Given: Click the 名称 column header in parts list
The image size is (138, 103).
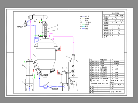Looking at the screenshot, I should pos(105,80).
